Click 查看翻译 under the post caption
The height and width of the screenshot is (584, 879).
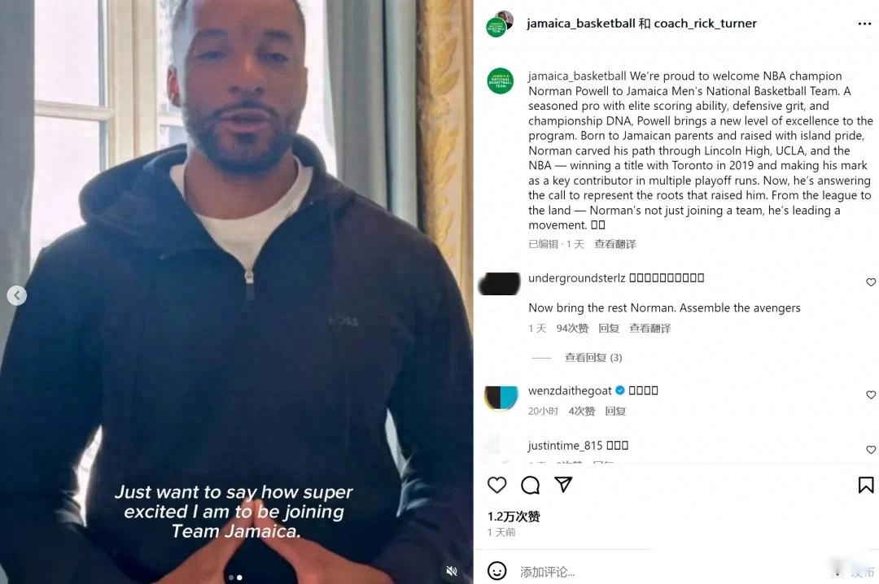(x=615, y=244)
